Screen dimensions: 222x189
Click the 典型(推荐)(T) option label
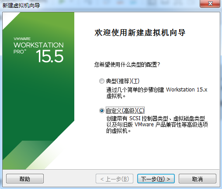click(123, 81)
